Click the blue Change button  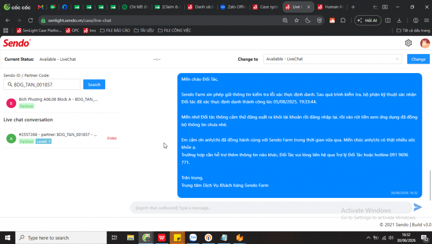pyautogui.click(x=418, y=59)
